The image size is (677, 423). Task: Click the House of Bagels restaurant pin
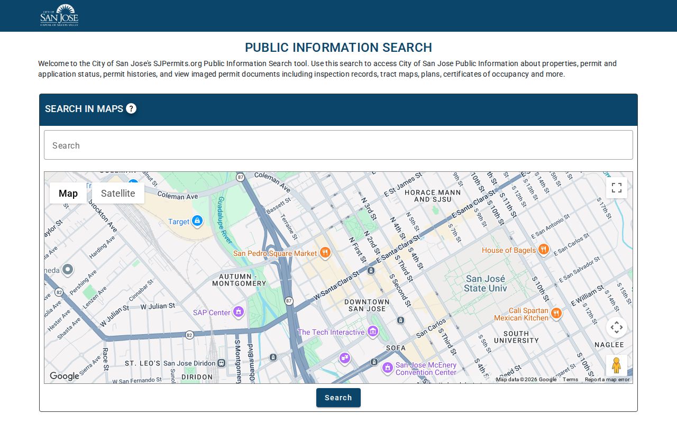[543, 250]
